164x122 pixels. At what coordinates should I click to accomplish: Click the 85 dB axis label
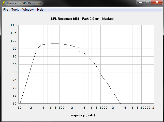point(14,64)
